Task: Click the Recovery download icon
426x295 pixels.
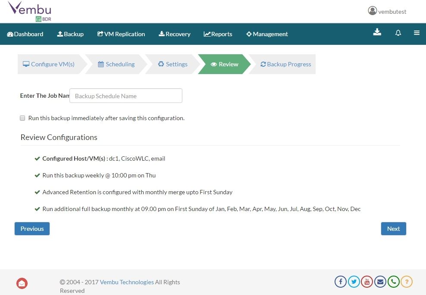Action: [162, 34]
